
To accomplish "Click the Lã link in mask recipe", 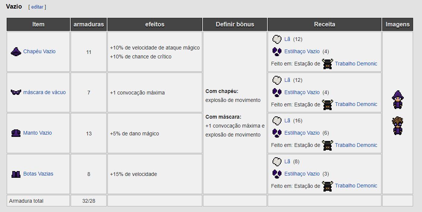I will pos(287,80).
